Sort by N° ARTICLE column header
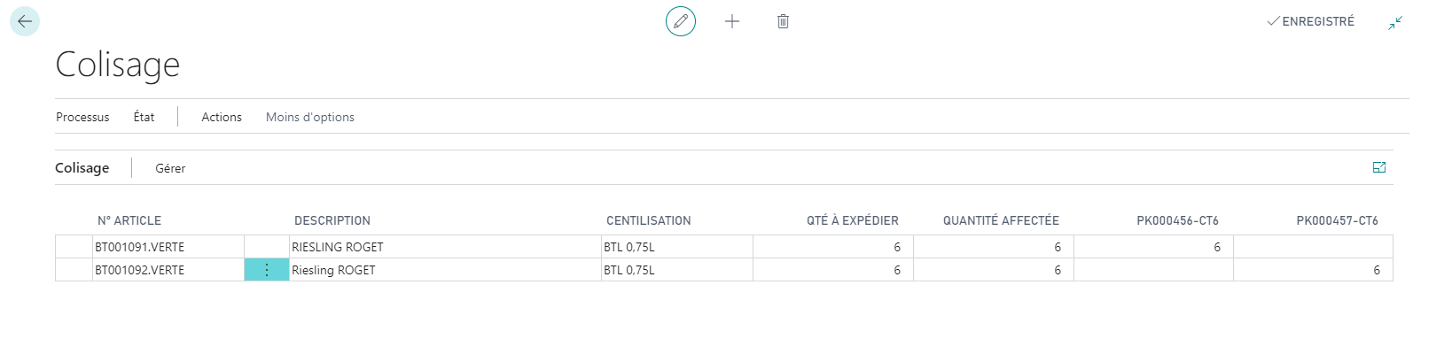 pyautogui.click(x=129, y=220)
